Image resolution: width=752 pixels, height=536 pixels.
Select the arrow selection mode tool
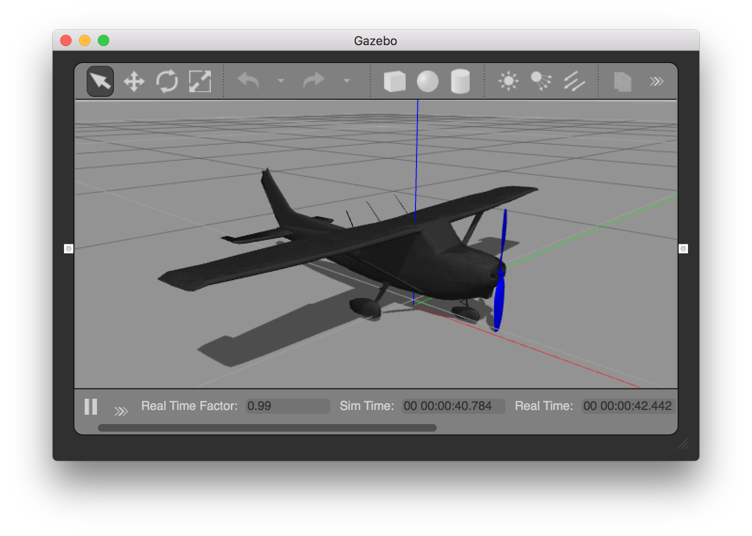[x=100, y=81]
